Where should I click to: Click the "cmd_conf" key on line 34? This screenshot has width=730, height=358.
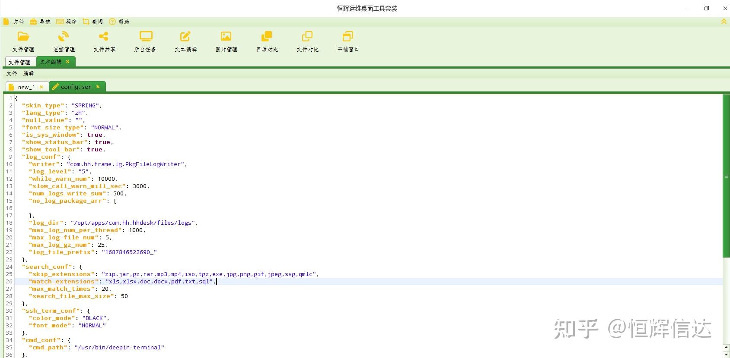(x=41, y=340)
